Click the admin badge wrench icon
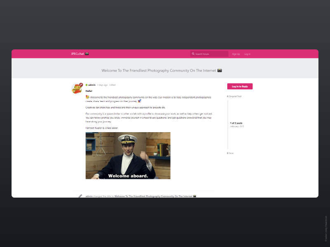The image size is (330, 247). [81, 85]
